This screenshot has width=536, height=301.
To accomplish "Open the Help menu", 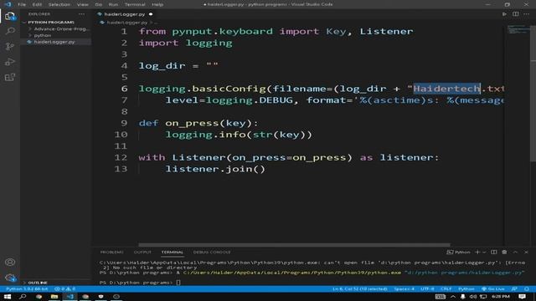I will click(157, 4).
